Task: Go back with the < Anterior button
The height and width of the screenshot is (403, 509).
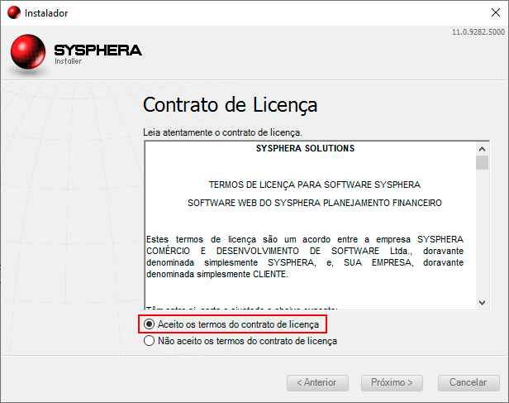Action: (x=317, y=383)
